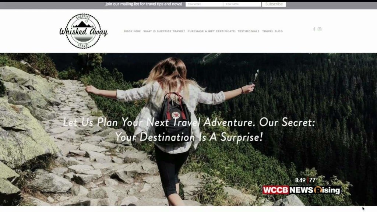Click the hero headline about travel adventure
This screenshot has width=377, height=212.
click(189, 130)
